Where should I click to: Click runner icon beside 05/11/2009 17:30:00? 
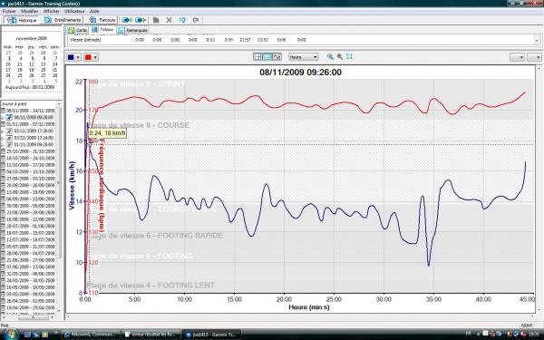(x=10, y=131)
